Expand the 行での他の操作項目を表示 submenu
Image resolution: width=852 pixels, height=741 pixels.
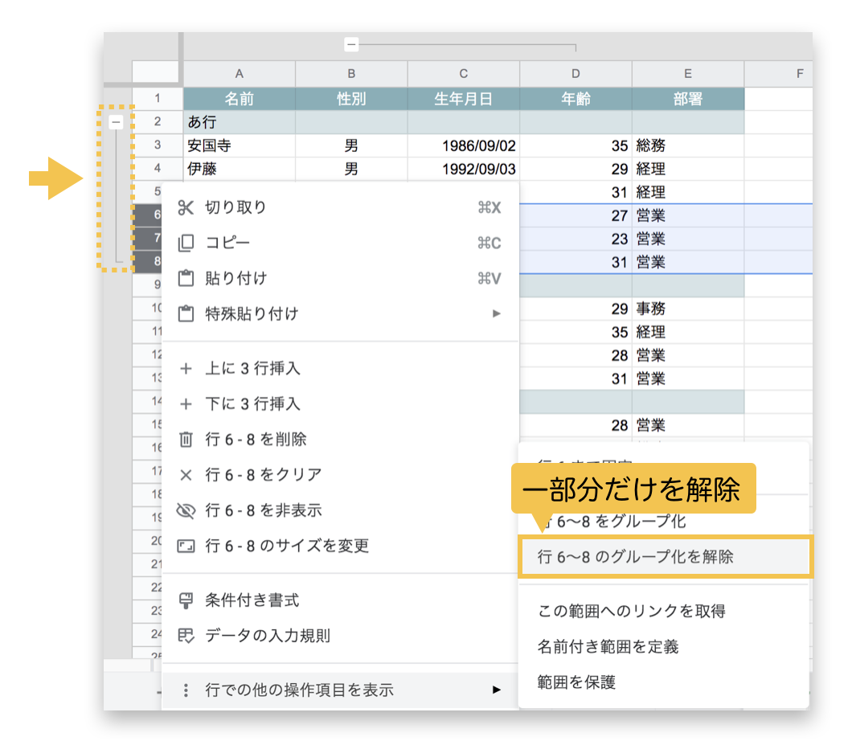tap(496, 690)
